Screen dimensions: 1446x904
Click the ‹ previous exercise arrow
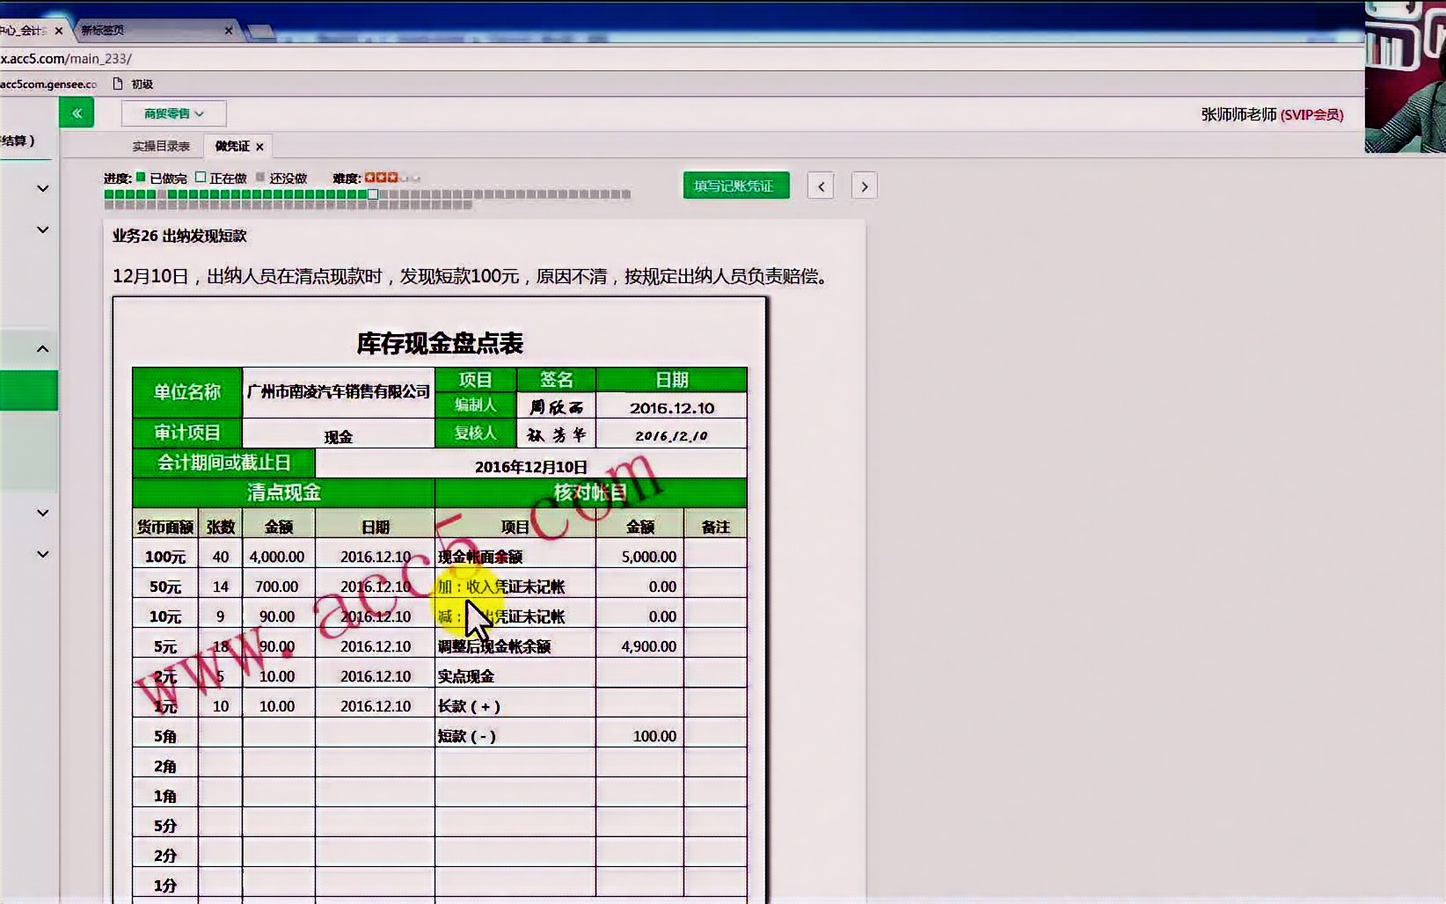(x=820, y=186)
